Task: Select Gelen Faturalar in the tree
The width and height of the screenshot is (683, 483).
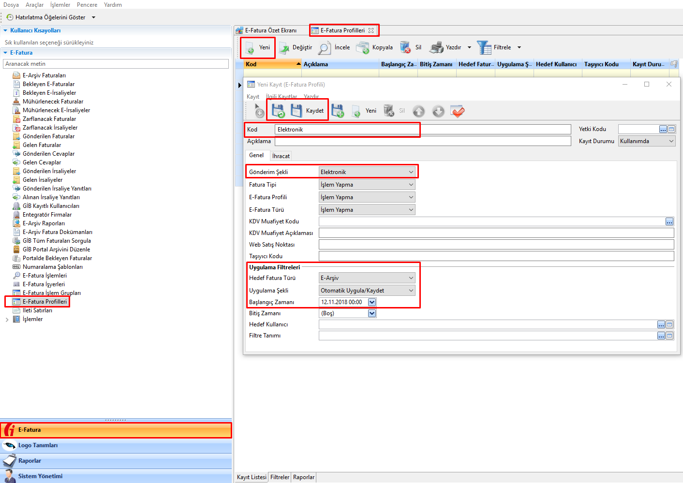Action: [42, 145]
